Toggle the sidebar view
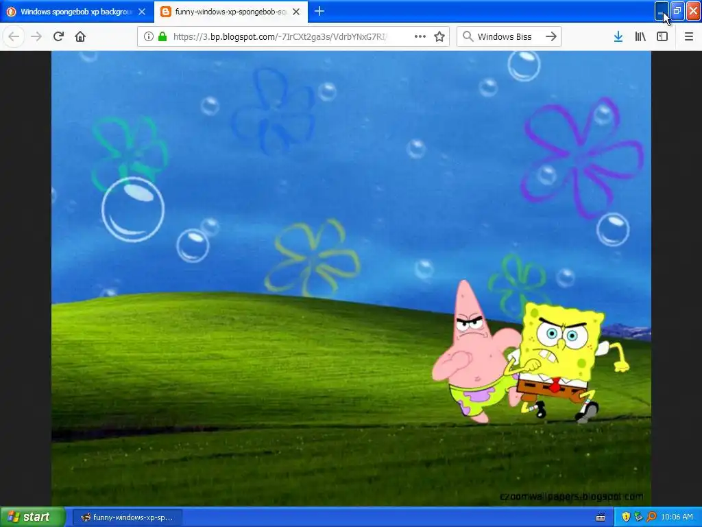 [662, 37]
